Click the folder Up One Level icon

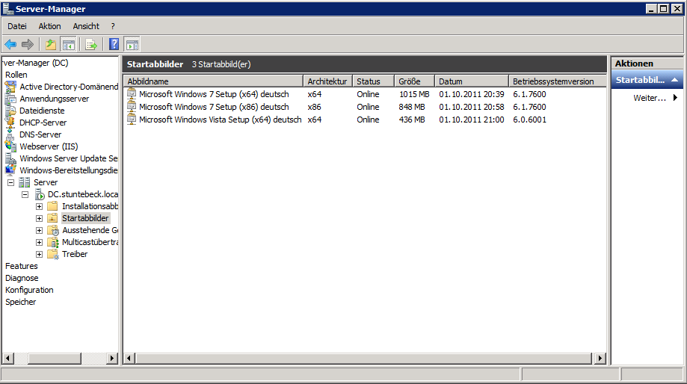50,44
